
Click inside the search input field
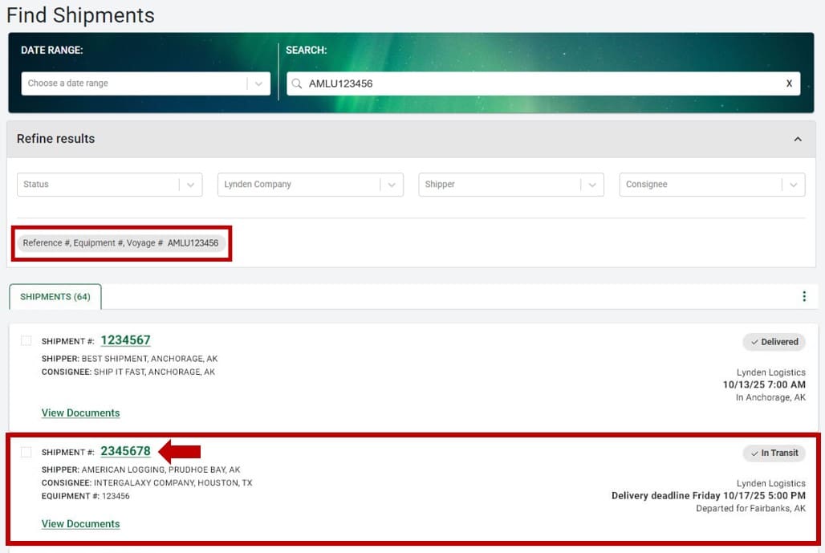coord(482,83)
